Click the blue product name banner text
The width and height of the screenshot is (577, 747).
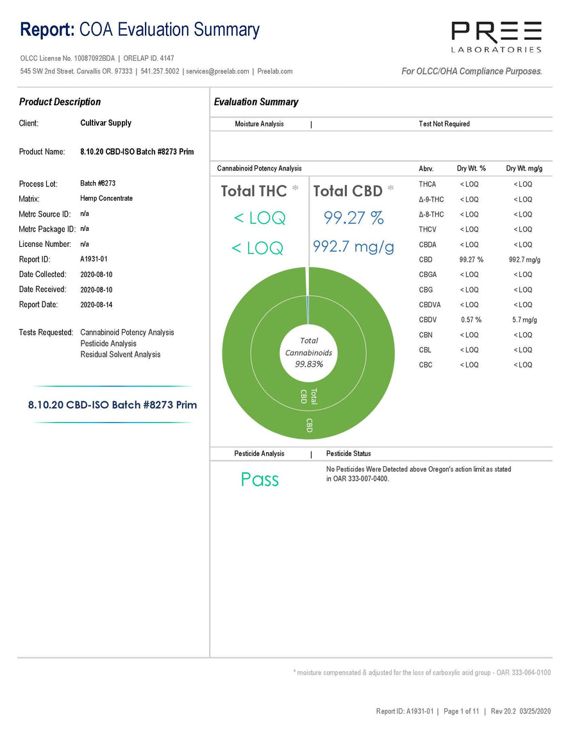[112, 405]
